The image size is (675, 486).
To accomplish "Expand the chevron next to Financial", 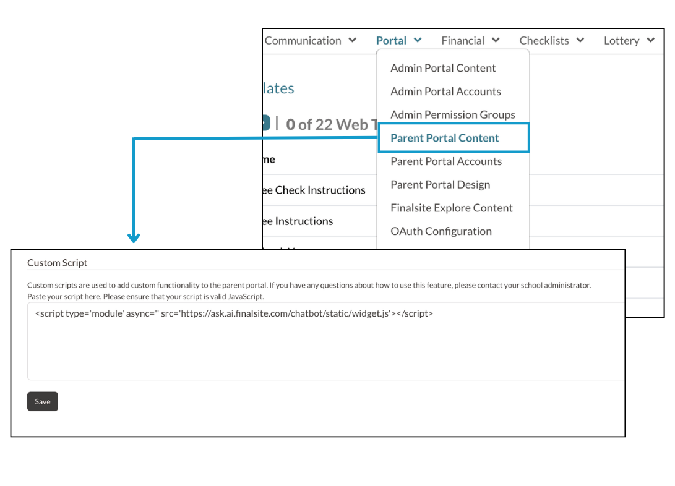I will pos(496,40).
